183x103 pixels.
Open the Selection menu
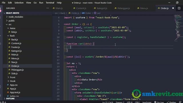point(19,3)
